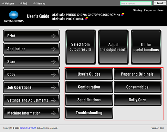
Task: Click the keyword search input field
Action: 136,3
